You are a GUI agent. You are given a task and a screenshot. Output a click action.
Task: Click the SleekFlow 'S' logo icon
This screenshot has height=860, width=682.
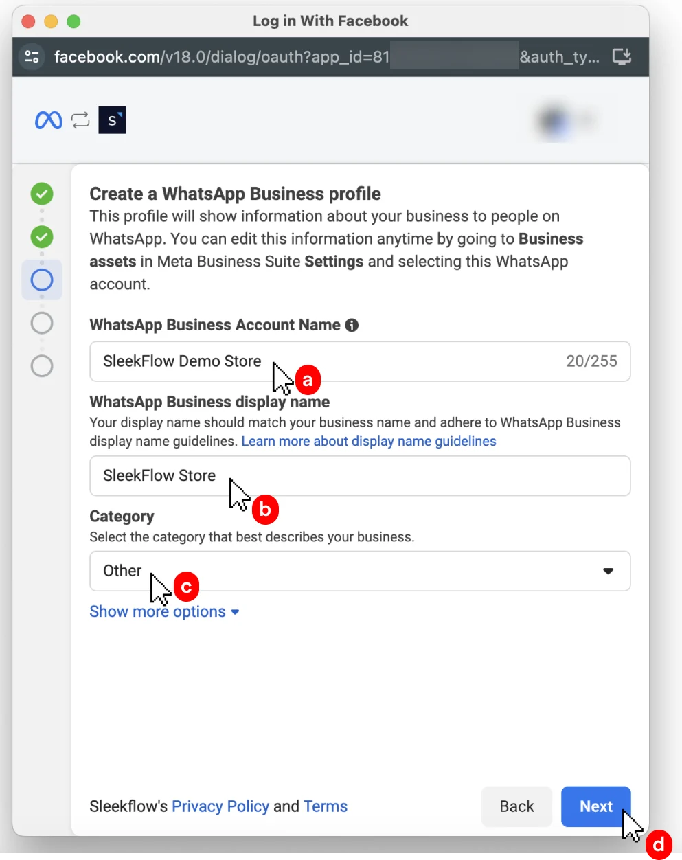click(x=112, y=120)
